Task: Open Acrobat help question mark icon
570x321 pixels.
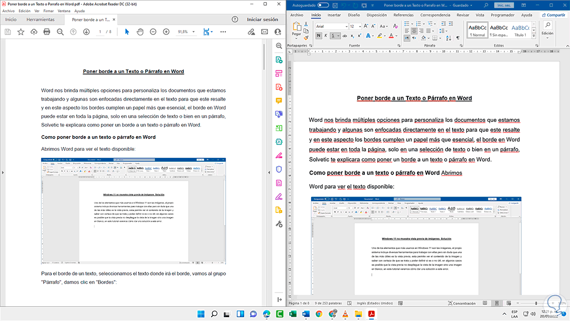Action: click(x=235, y=19)
